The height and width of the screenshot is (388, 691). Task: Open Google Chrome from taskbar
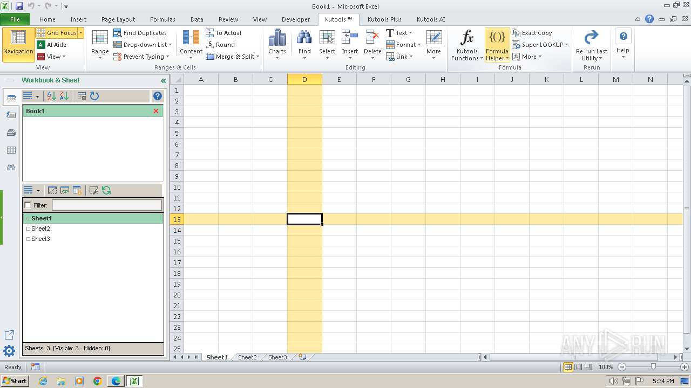(98, 381)
